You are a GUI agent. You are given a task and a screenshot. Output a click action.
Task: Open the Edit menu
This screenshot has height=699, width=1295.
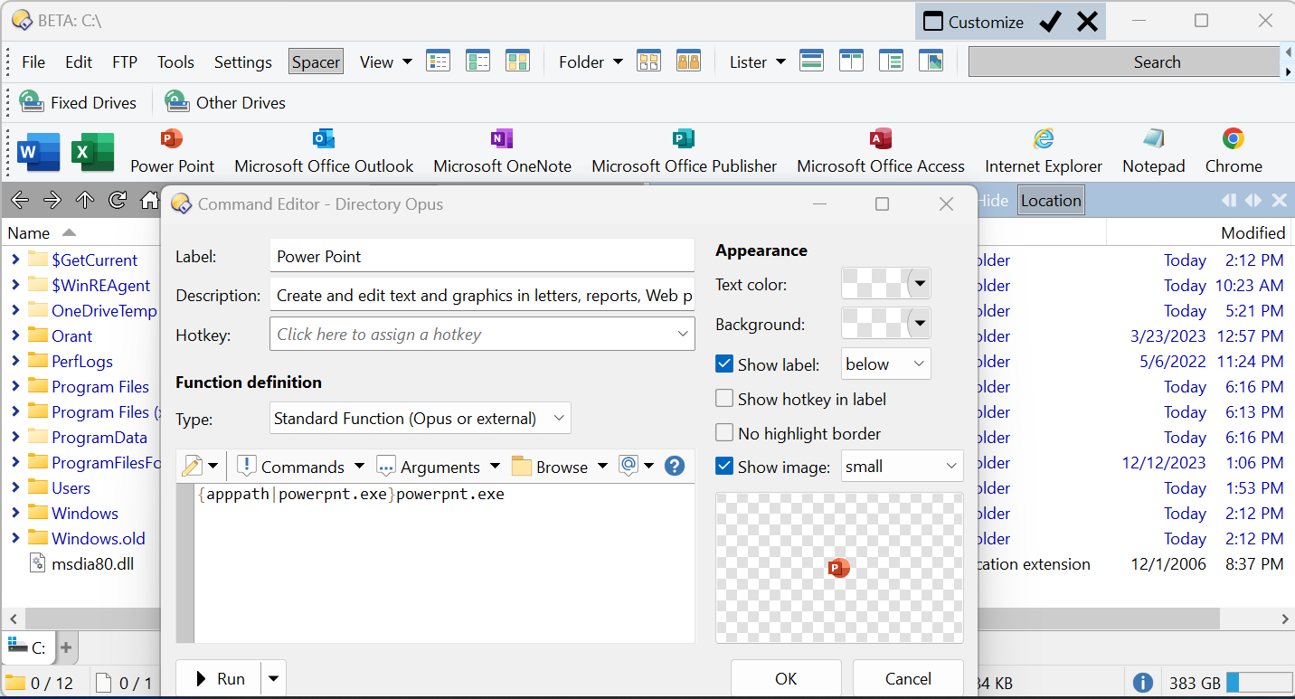click(79, 61)
